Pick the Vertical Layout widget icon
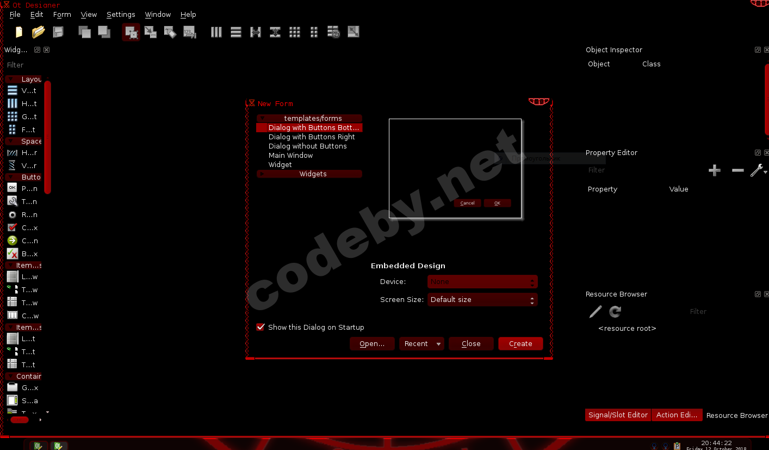Screen dimensions: 769x450 13,91
